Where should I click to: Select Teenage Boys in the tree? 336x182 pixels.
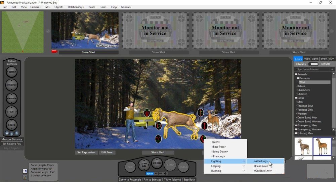pyautogui.click(x=305, y=106)
